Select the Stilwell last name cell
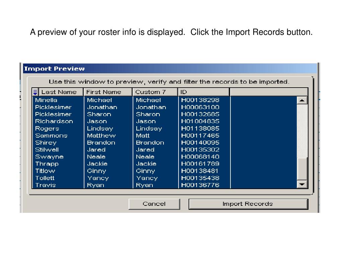The image size is (343, 257). tap(47, 150)
